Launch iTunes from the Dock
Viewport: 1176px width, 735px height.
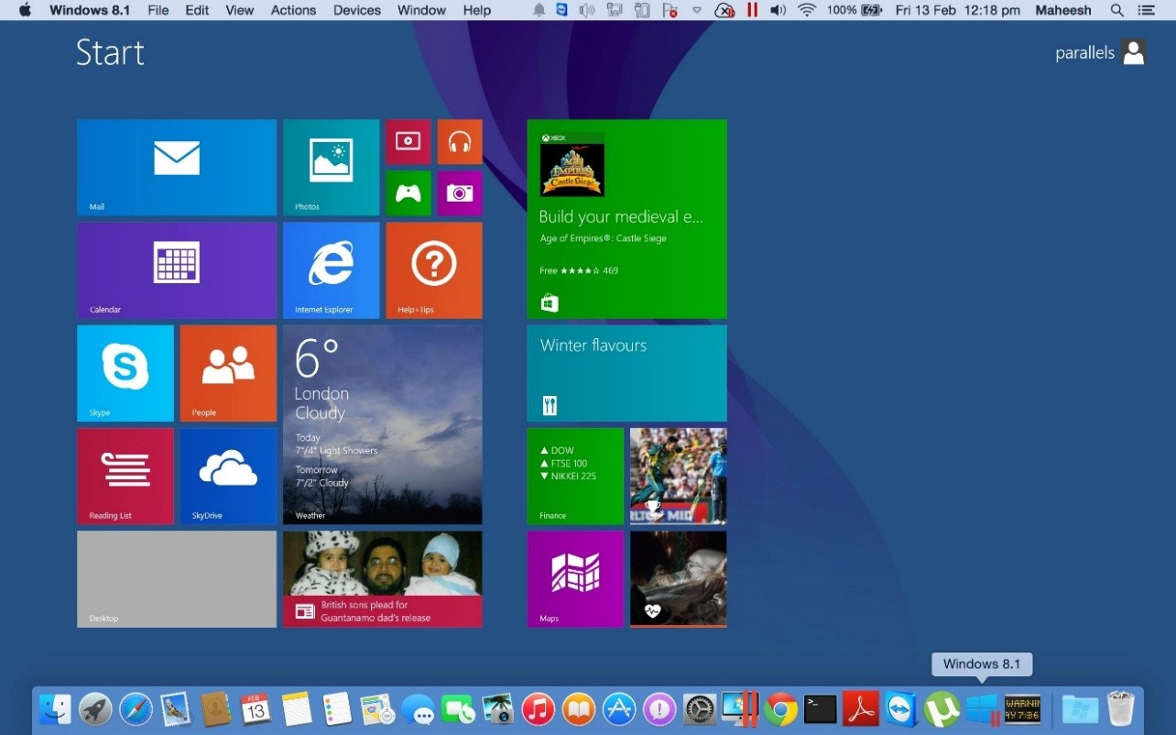(x=539, y=708)
